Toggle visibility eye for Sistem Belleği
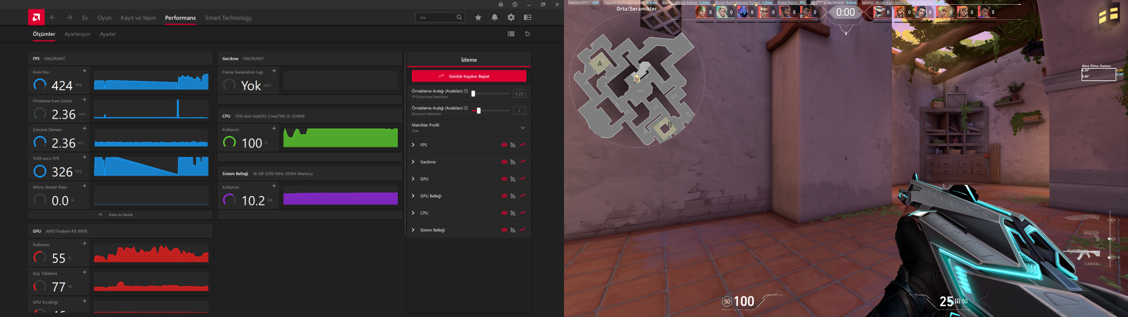 click(x=504, y=230)
